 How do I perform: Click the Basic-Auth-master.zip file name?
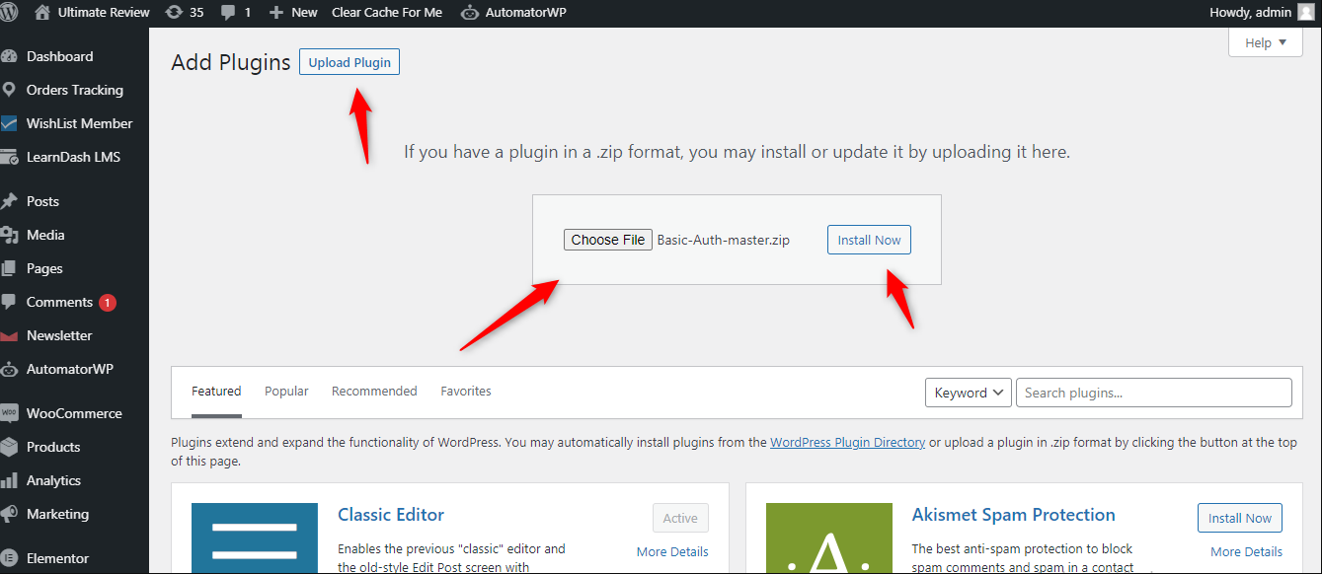[724, 240]
